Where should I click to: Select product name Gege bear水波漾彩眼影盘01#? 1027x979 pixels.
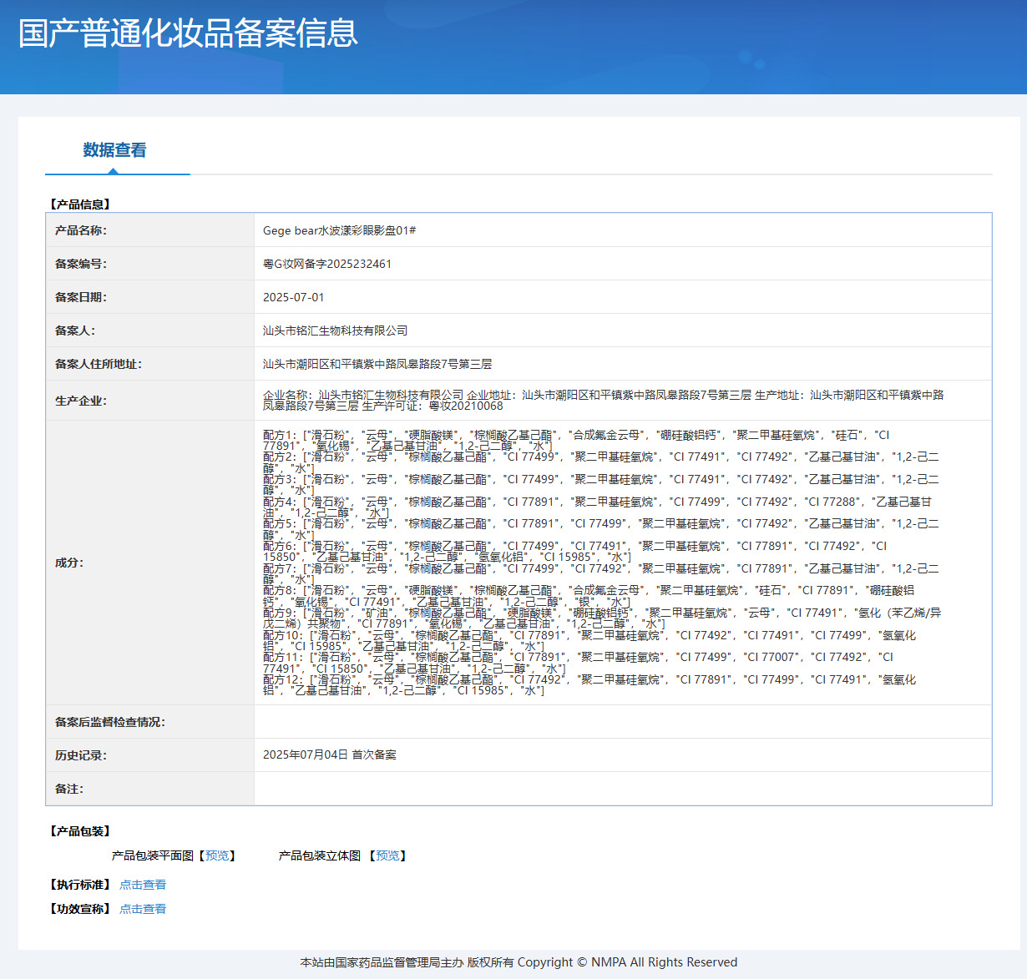point(339,230)
